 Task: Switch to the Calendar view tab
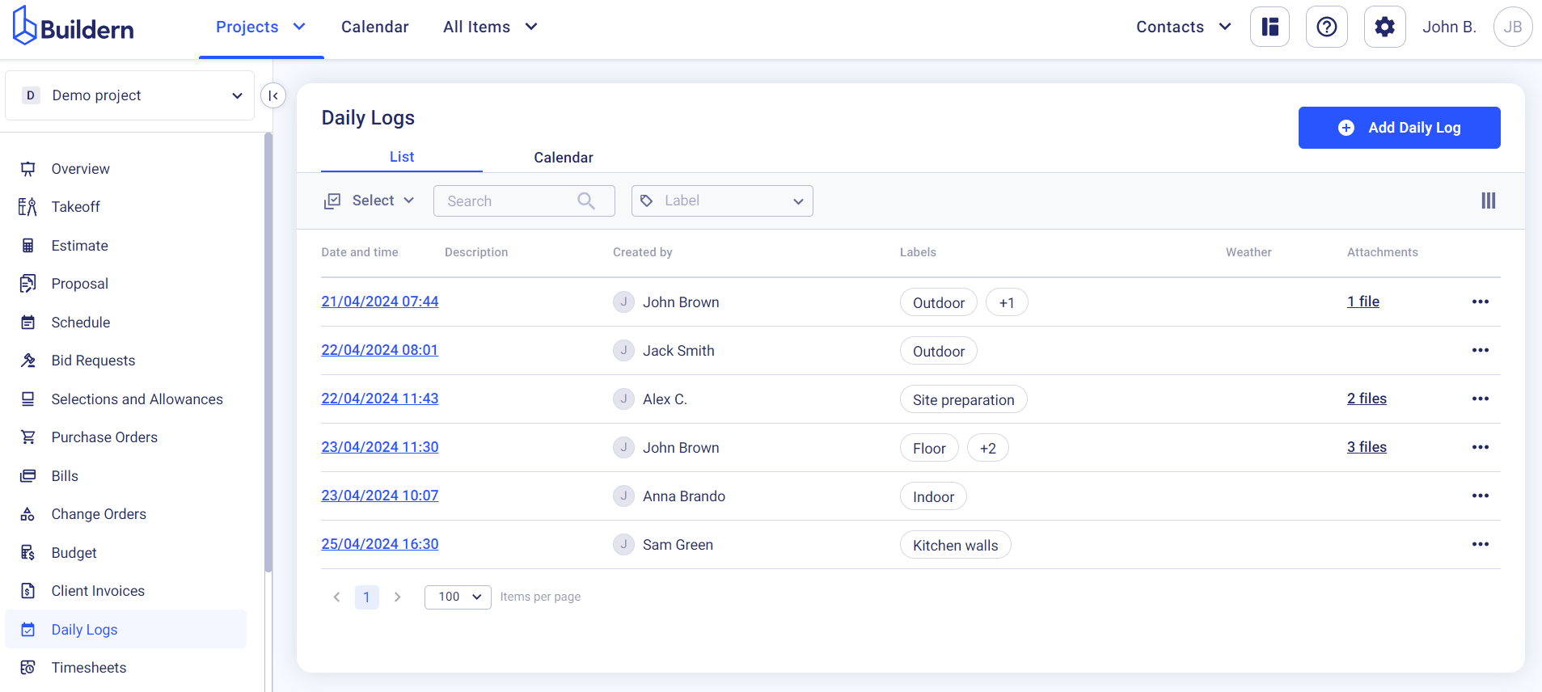(563, 158)
